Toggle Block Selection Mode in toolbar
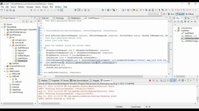 pyautogui.click(x=86, y=10)
